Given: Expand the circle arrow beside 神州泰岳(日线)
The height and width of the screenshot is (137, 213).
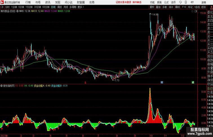Looking at the screenshot, I should pyautogui.click(x=17, y=11).
